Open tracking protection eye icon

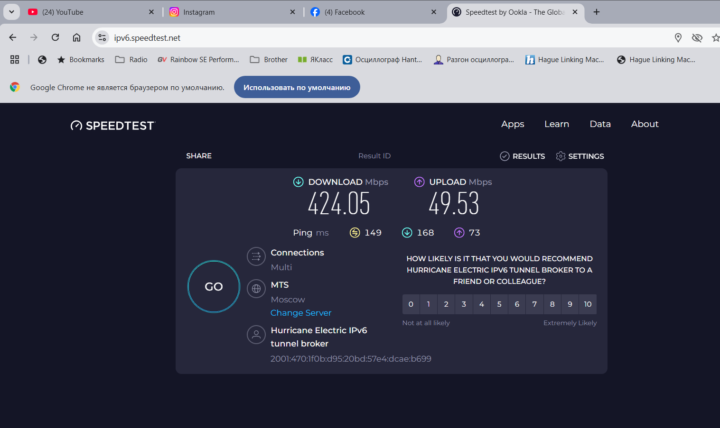697,37
